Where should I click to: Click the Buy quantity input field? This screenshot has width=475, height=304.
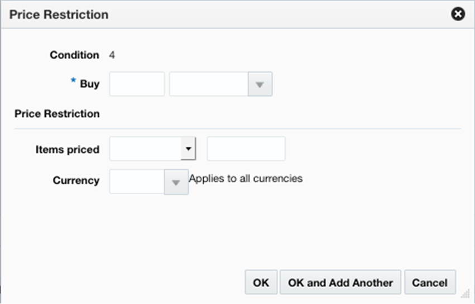(x=137, y=84)
